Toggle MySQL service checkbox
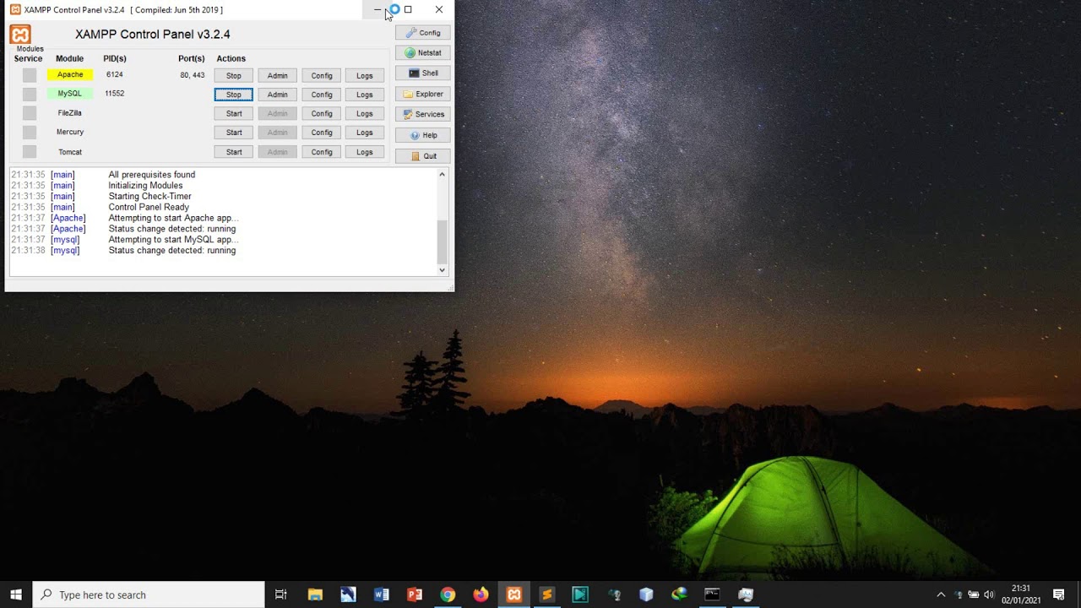1081x608 pixels. click(30, 94)
